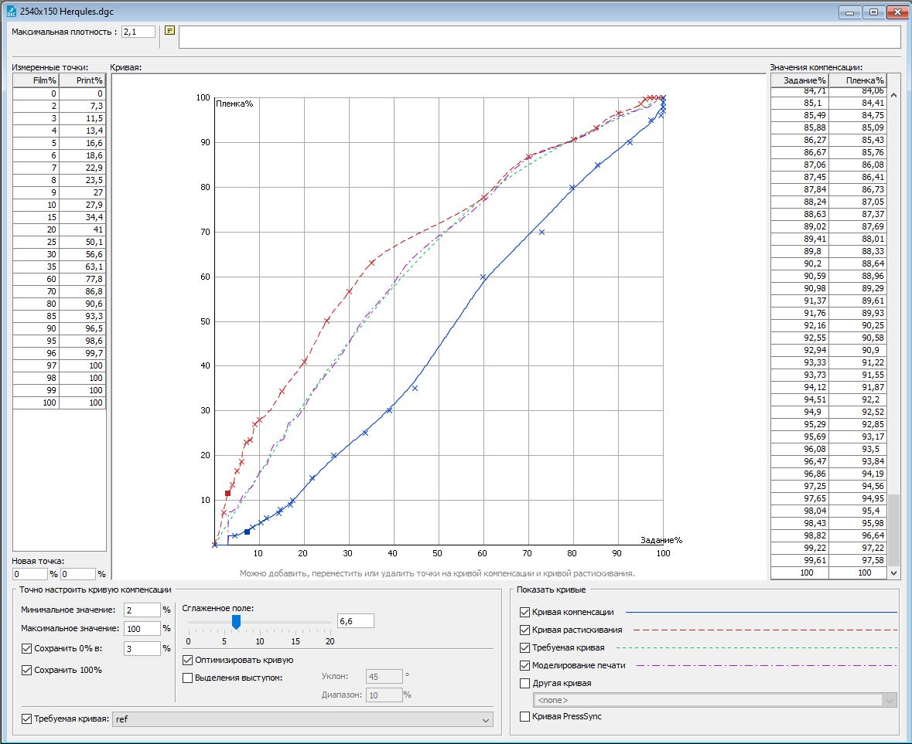Click the value field next to 'Сохранить 0% в'

142,648
